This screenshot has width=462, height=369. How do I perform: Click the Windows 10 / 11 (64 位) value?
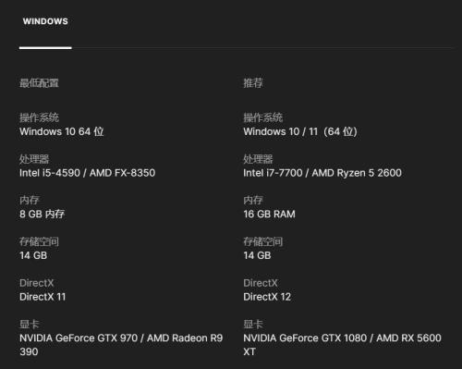coord(300,131)
